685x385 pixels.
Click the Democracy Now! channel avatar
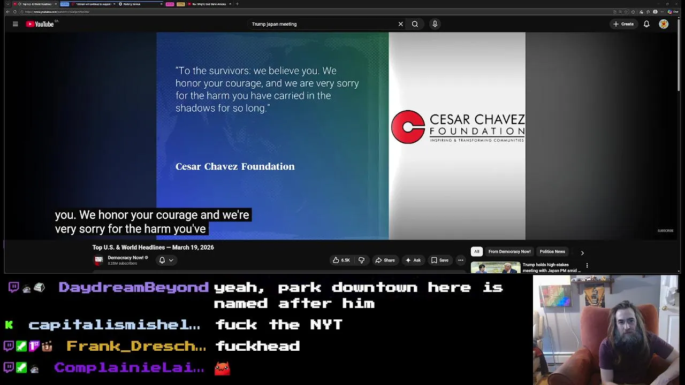[98, 260]
